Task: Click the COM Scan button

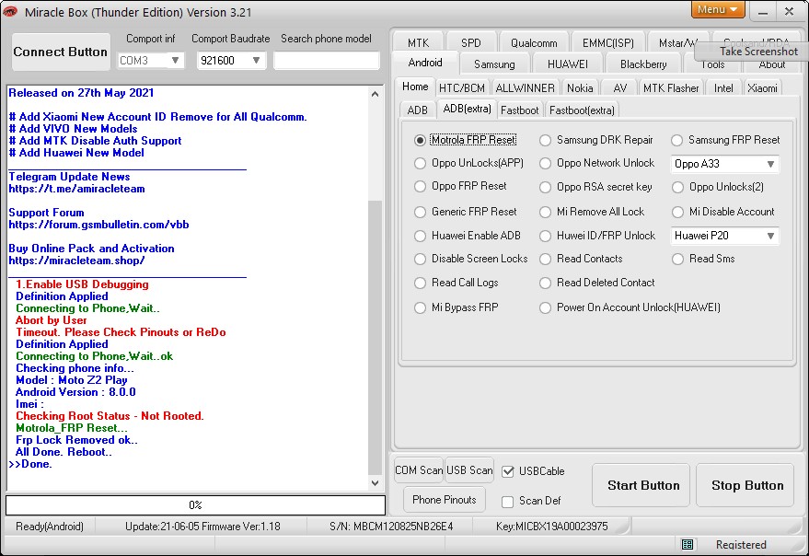Action: point(419,470)
